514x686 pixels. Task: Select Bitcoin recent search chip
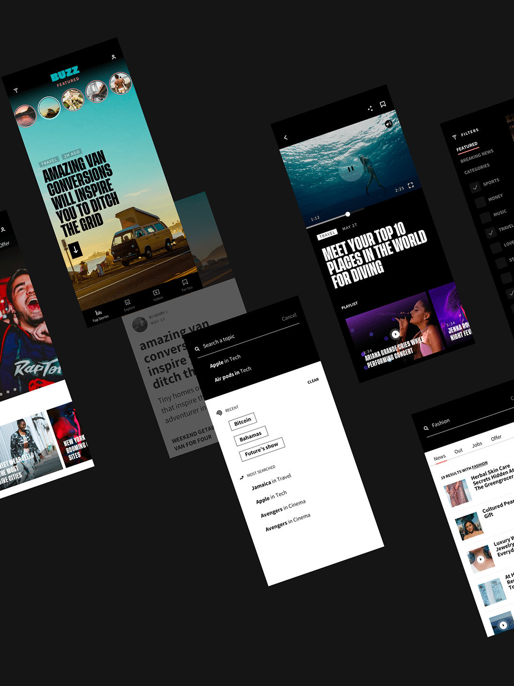pos(242,422)
